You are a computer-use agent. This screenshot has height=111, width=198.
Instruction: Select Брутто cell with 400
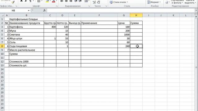pyautogui.click(x=50, y=27)
